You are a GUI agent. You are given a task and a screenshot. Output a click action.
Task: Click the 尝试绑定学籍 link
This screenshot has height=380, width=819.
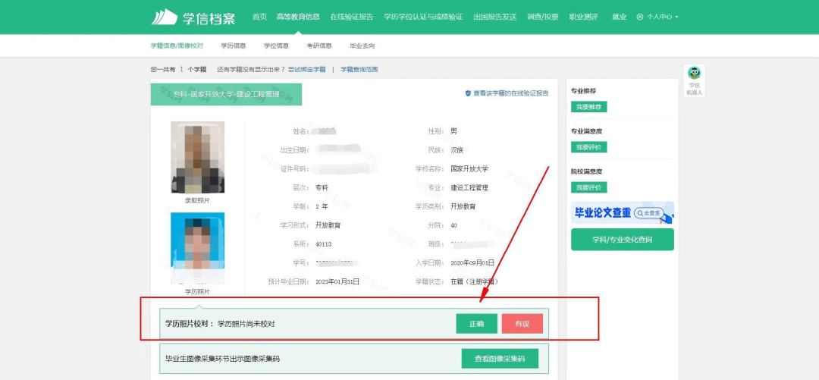306,69
